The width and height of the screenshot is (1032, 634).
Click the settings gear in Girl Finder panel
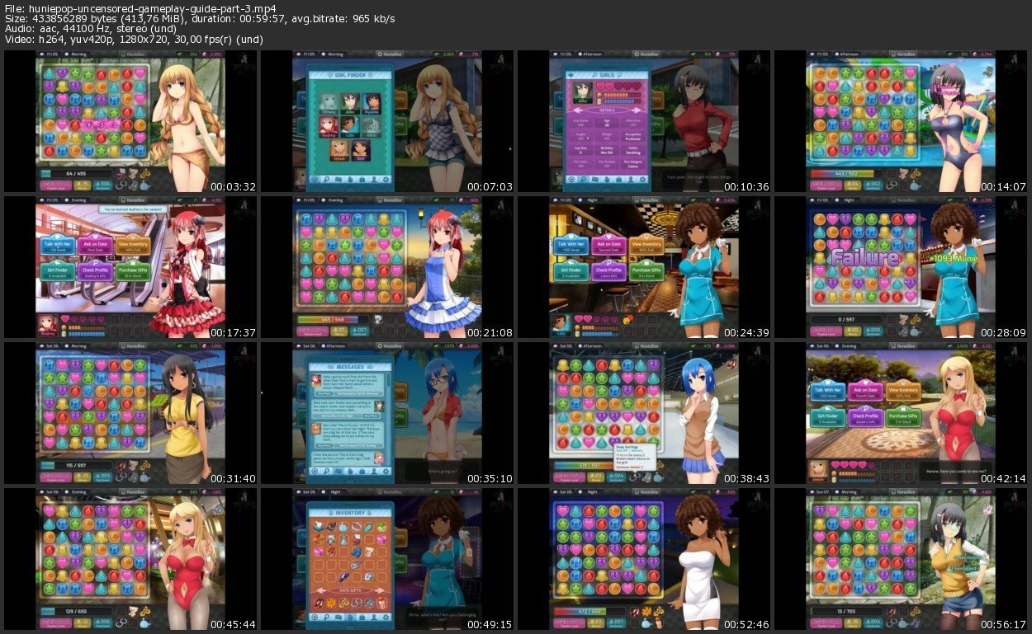(x=386, y=179)
